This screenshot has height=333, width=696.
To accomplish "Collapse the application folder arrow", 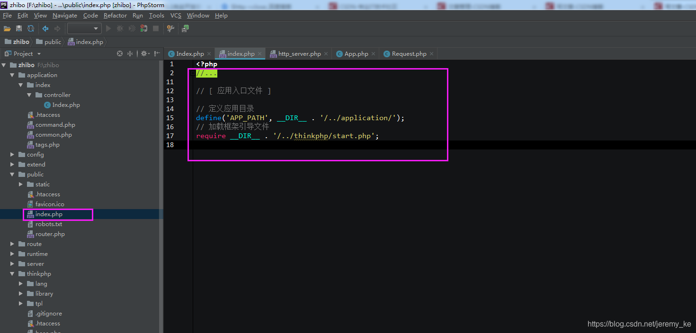I will point(13,75).
